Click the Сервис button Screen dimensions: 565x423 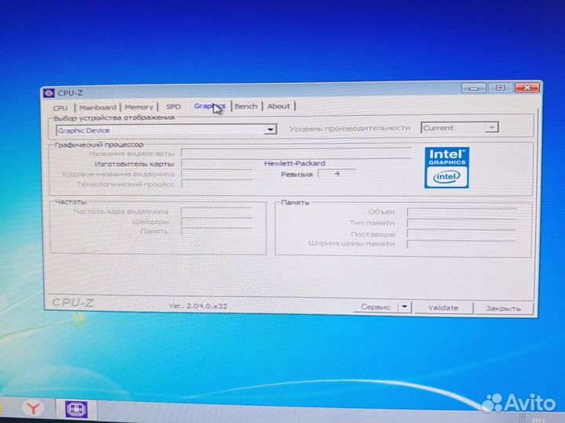pos(375,307)
